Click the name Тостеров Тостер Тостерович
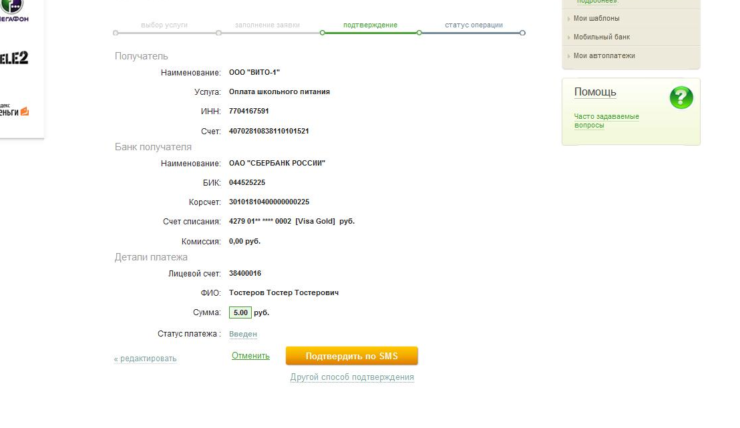This screenshot has width=740, height=428. (284, 292)
